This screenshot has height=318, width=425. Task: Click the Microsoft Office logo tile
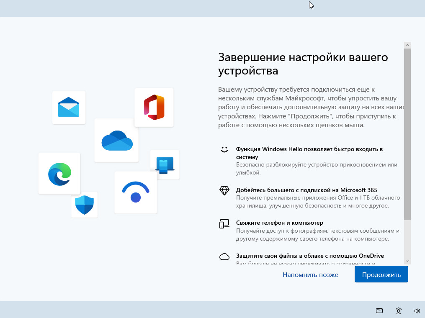click(154, 108)
